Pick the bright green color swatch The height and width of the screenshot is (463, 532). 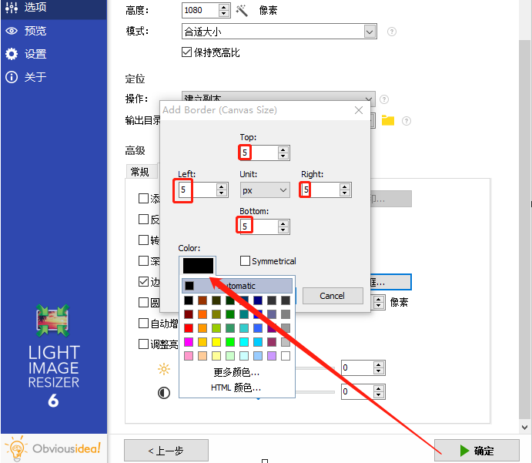point(230,342)
